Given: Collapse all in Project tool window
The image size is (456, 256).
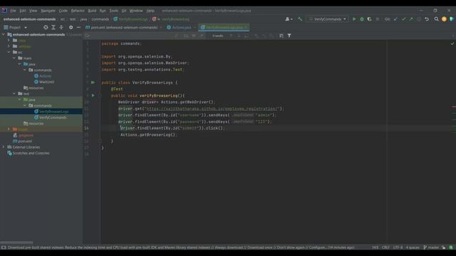Looking at the screenshot, I should [61, 27].
